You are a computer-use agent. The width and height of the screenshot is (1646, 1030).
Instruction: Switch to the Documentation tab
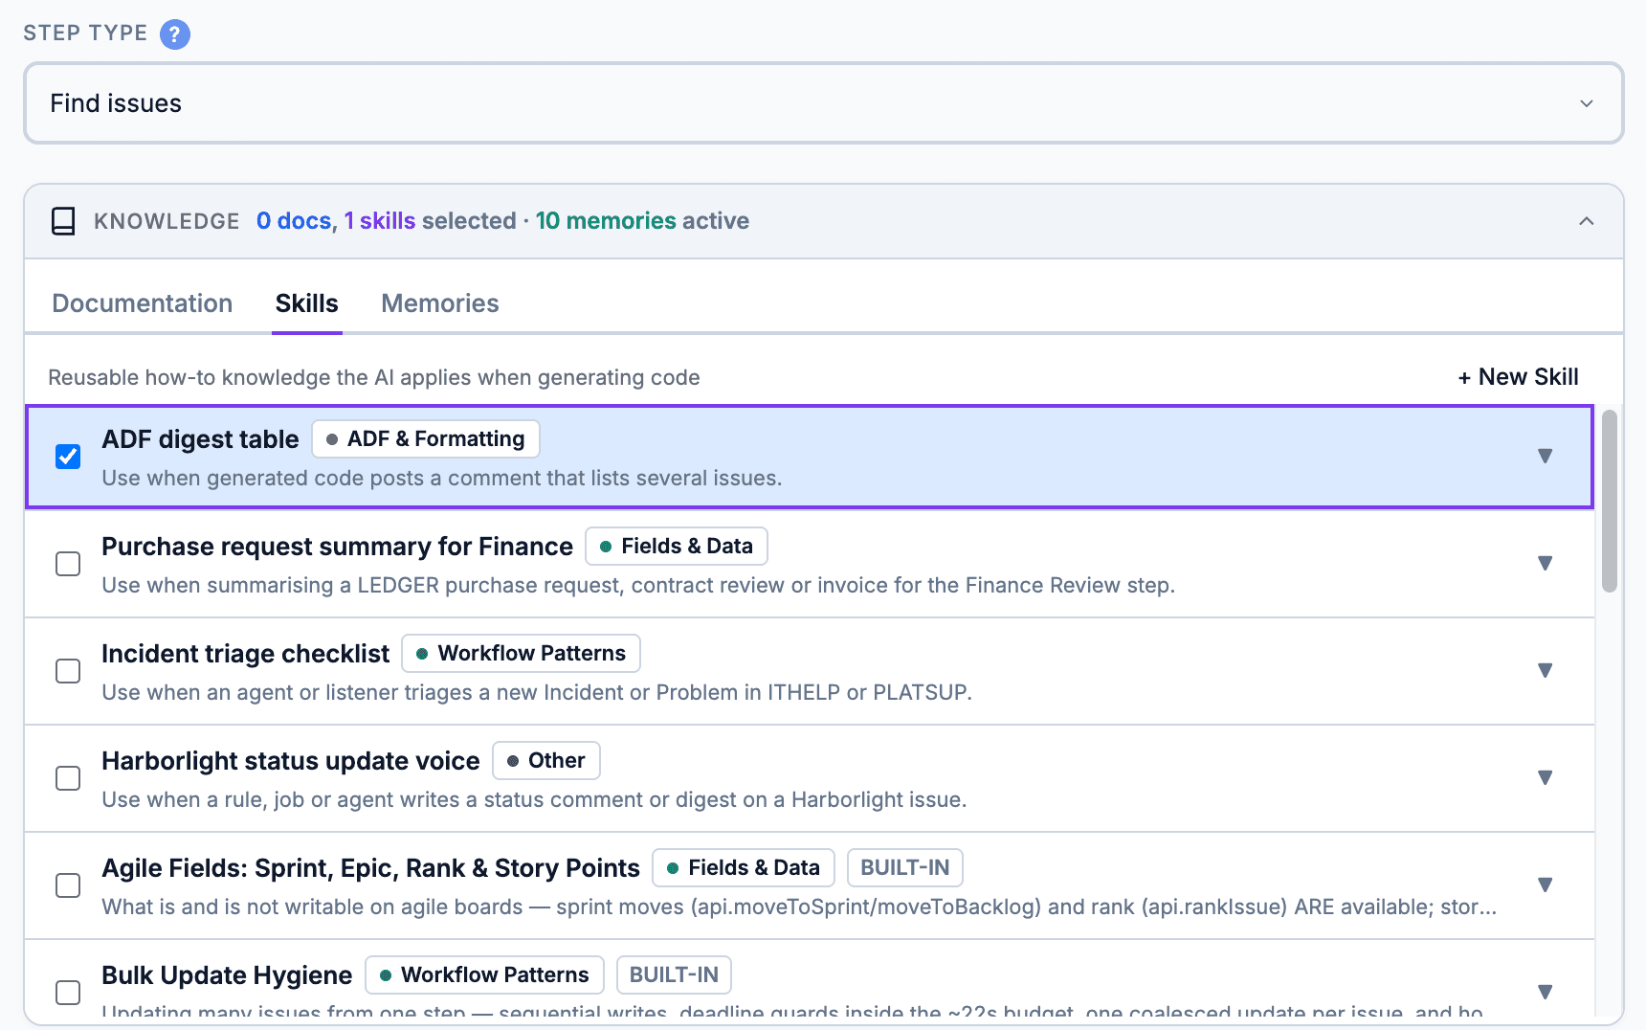click(x=143, y=303)
